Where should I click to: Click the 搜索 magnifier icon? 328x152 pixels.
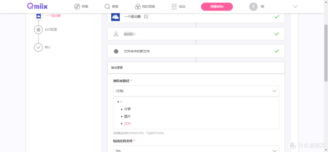[x=107, y=7]
